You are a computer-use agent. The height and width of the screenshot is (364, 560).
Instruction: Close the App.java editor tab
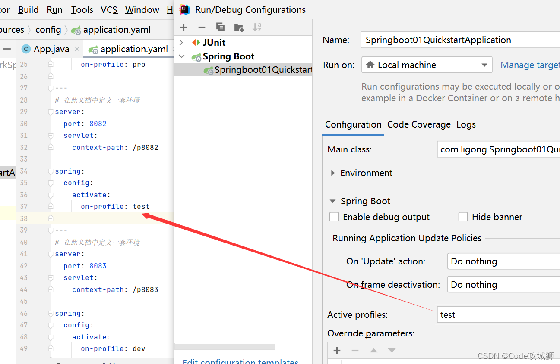pyautogui.click(x=77, y=49)
